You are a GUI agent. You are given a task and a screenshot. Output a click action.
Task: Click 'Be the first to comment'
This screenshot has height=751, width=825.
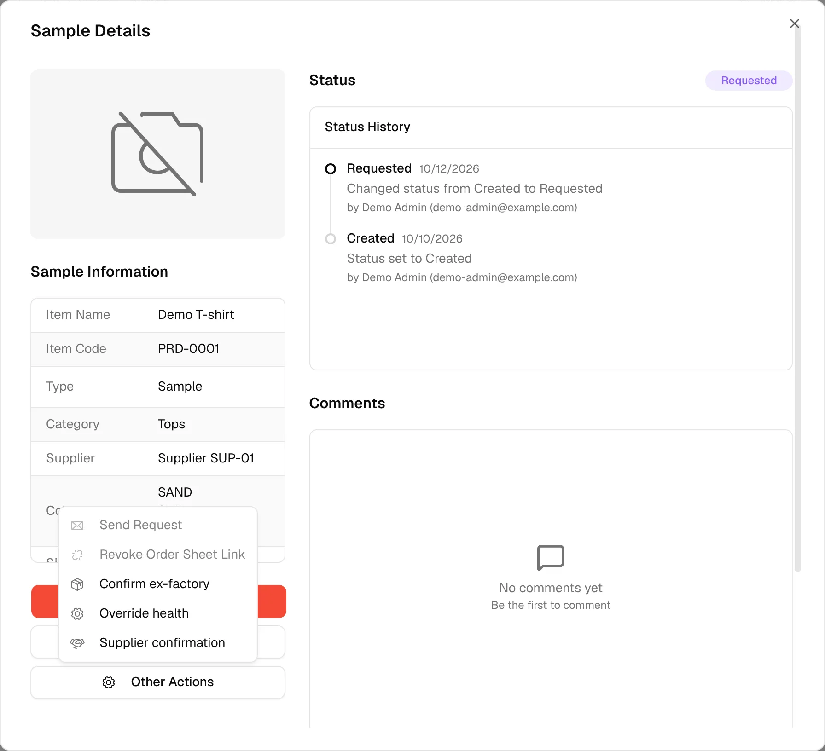coord(551,605)
